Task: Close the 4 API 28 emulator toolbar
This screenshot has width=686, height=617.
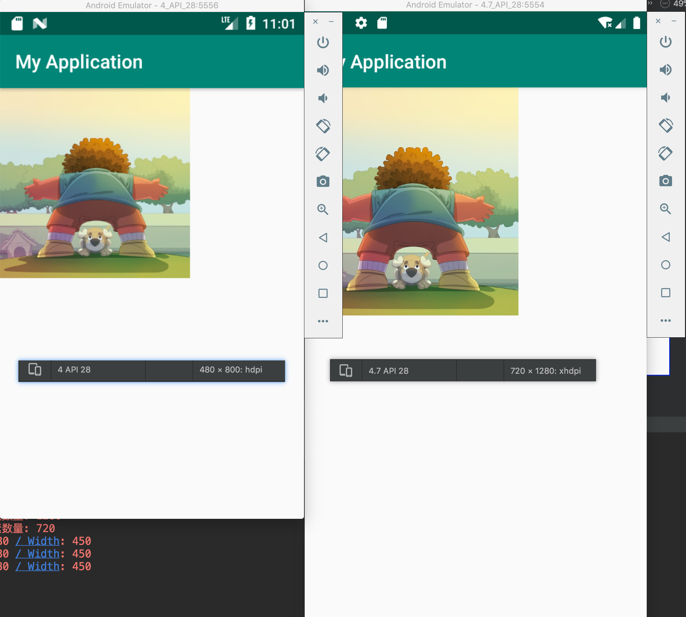Action: 315,21
